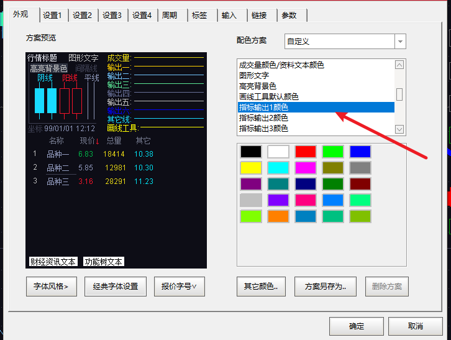Viewport: 451px width, 340px height.
Task: Pick the spring green color swatch
Action: (360, 200)
